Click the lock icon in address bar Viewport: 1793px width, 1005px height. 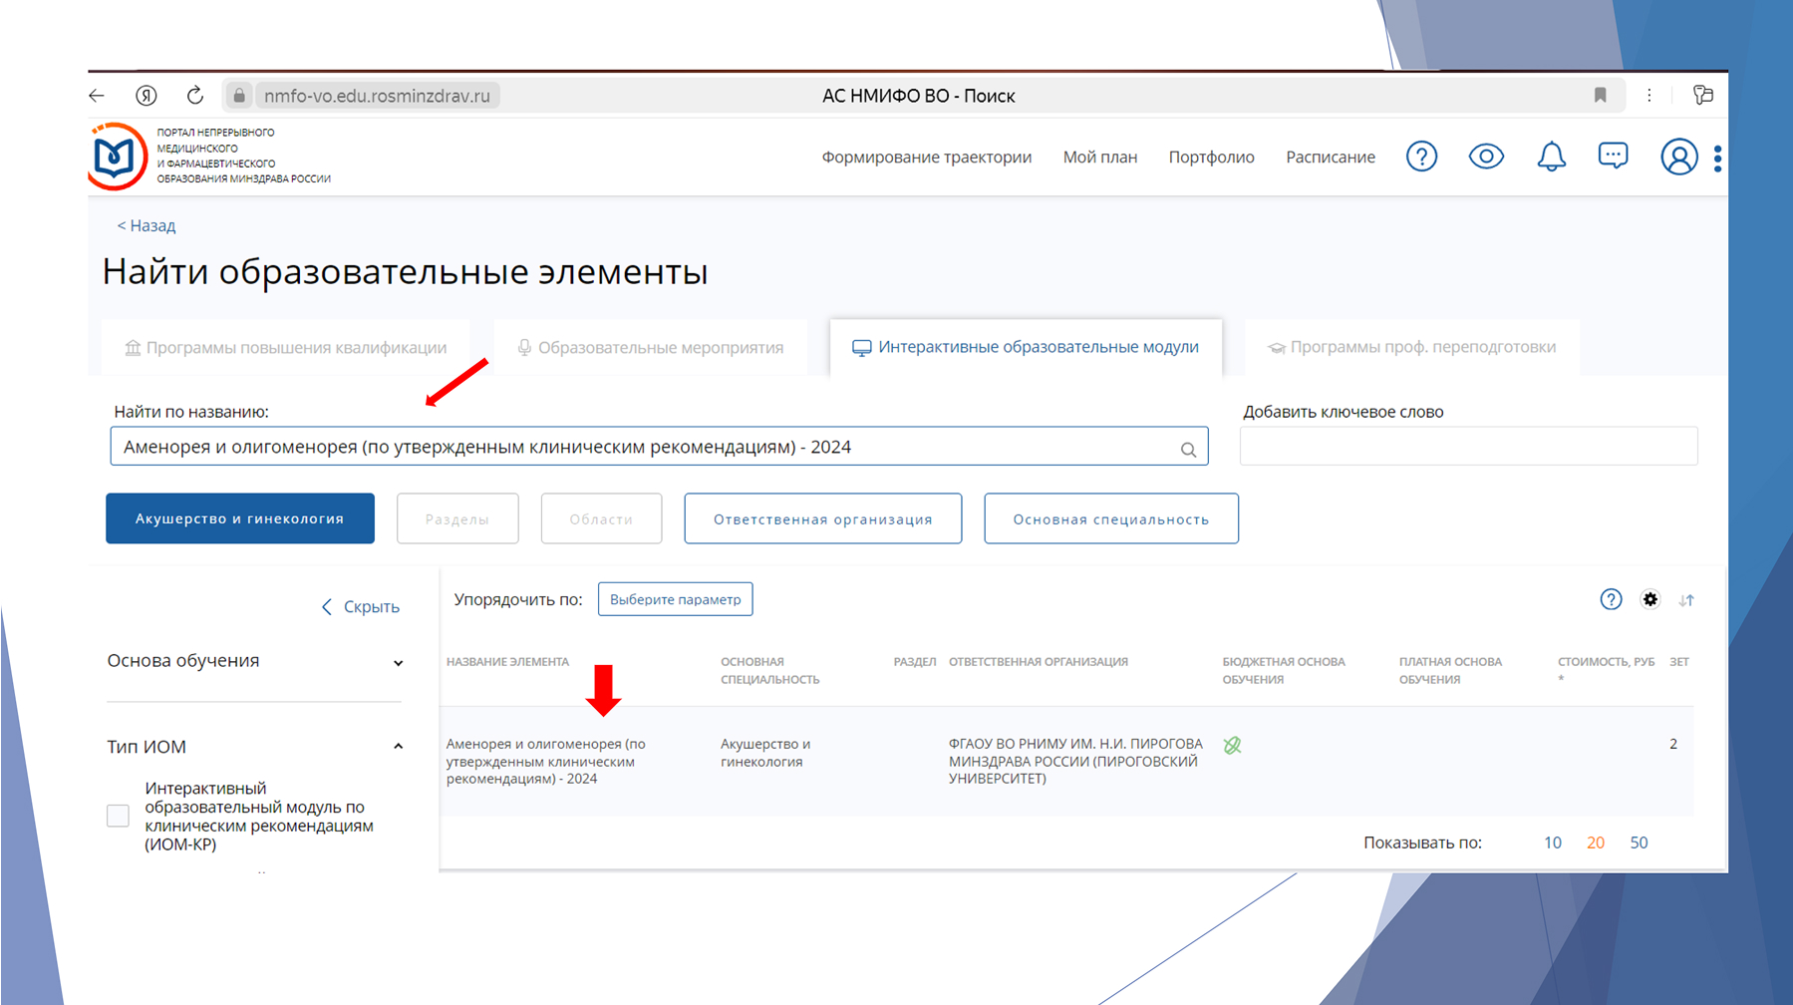pyautogui.click(x=239, y=96)
